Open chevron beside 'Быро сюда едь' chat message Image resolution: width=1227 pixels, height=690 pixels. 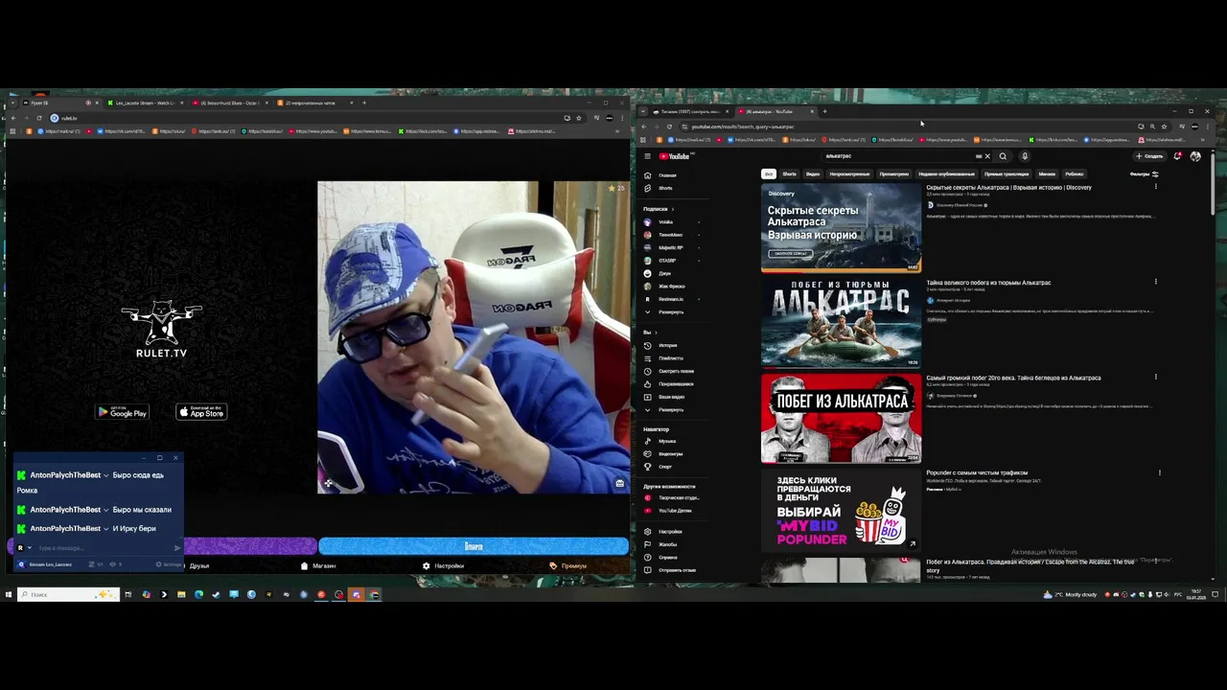pos(105,475)
